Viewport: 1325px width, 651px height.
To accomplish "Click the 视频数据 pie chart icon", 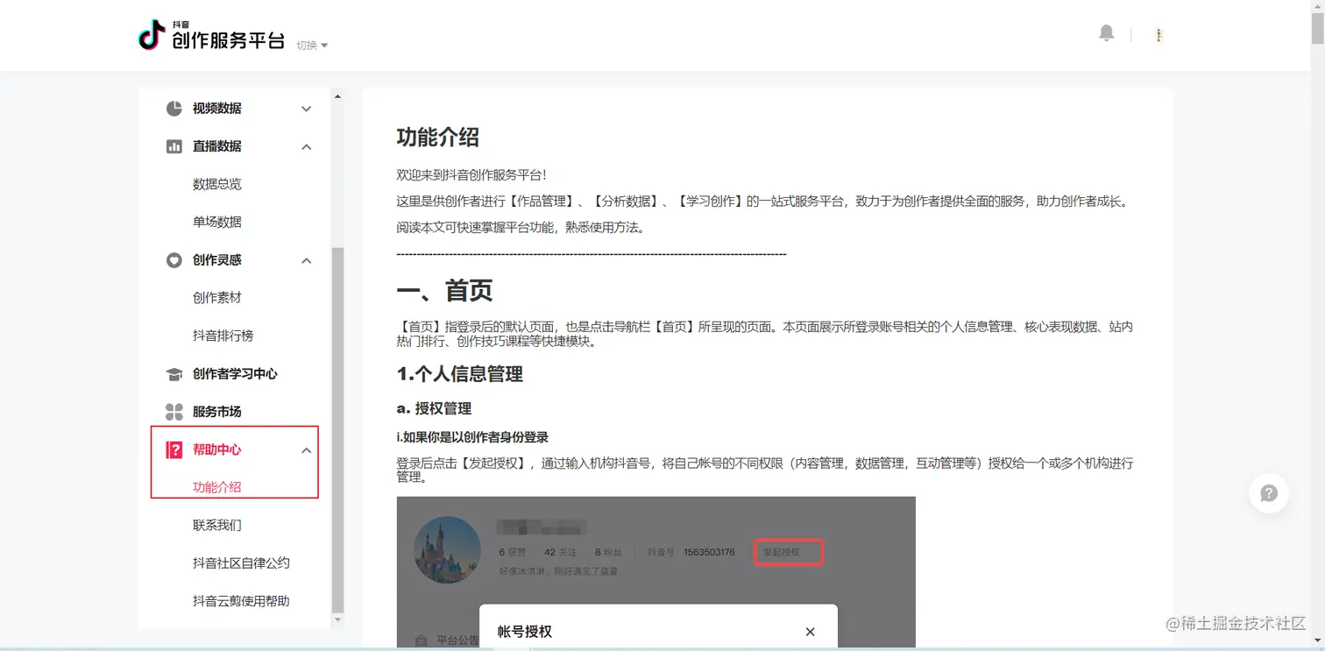I will 174,109.
